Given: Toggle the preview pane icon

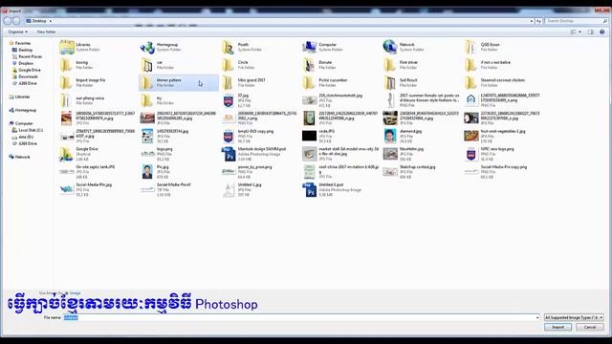Looking at the screenshot, I should point(591,32).
